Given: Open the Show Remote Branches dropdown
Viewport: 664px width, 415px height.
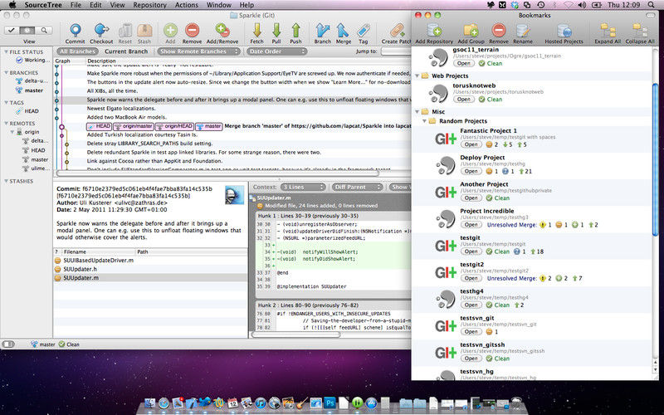Looking at the screenshot, I should click(198, 51).
